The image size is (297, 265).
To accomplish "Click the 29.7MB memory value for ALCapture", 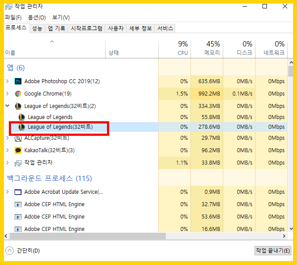I will pyautogui.click(x=211, y=138).
